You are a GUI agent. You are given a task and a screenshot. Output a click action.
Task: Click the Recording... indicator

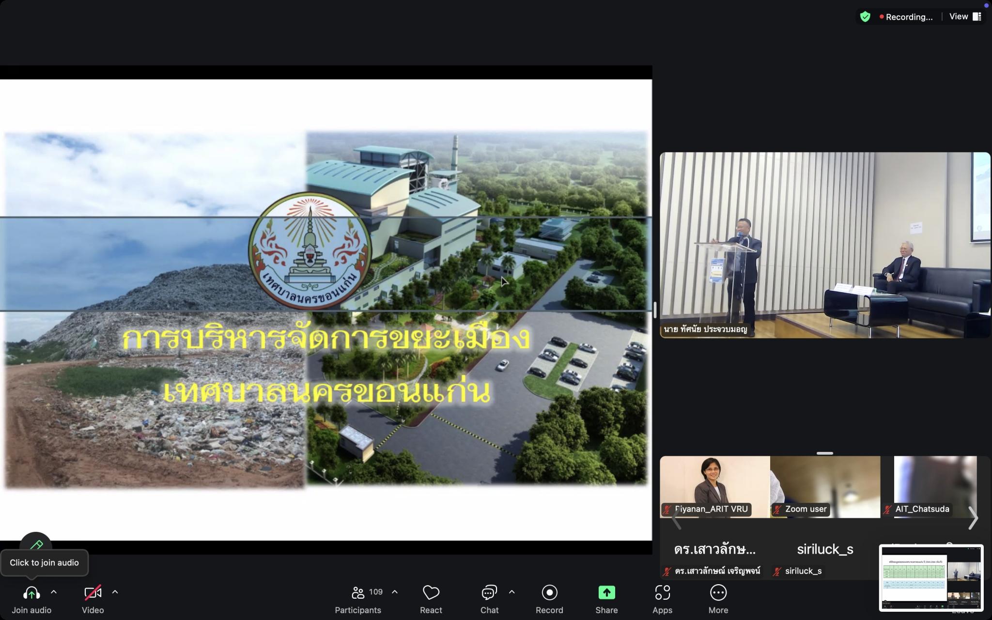pos(906,17)
